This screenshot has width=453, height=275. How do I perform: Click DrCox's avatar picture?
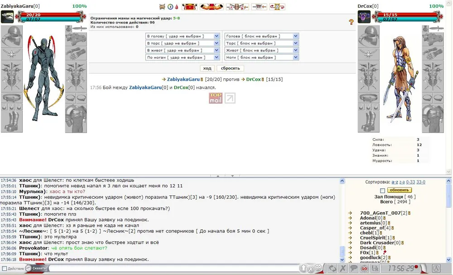tap(364, 17)
